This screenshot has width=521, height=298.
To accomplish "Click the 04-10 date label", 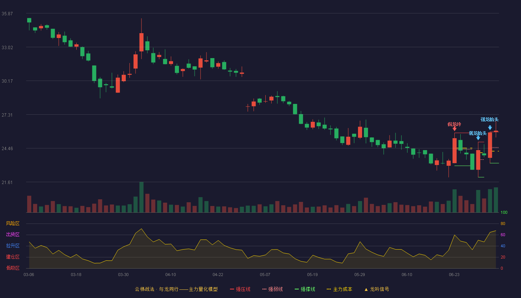I will coord(170,275).
